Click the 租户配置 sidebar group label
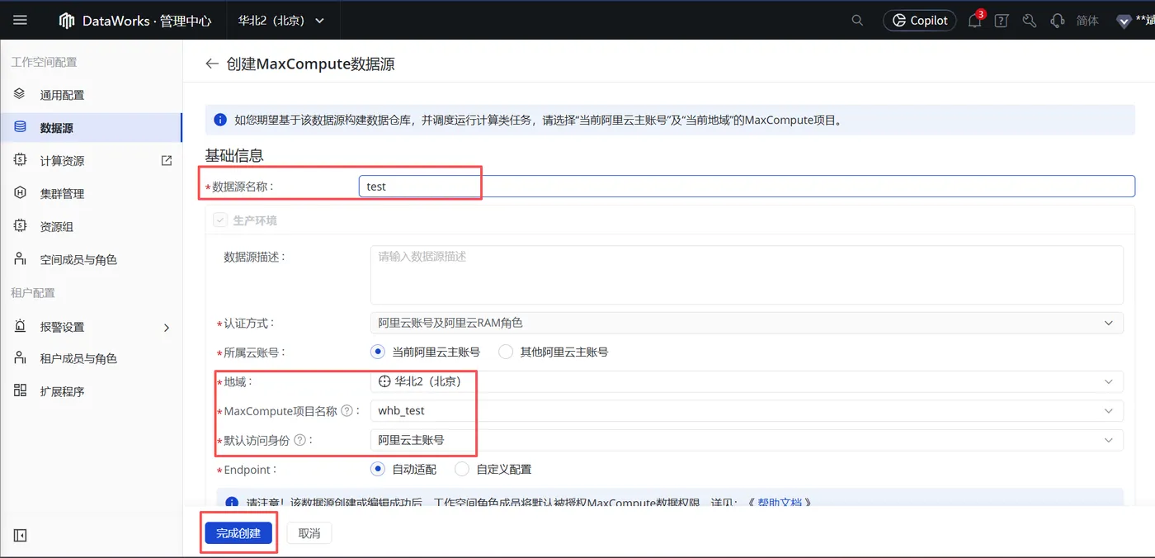 tap(33, 293)
